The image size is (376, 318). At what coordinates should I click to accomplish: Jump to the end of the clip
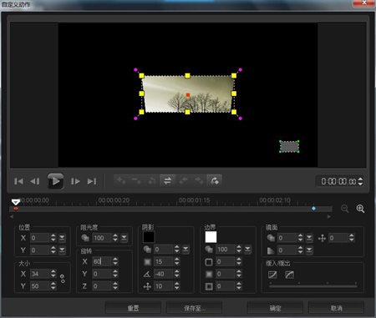tap(92, 181)
